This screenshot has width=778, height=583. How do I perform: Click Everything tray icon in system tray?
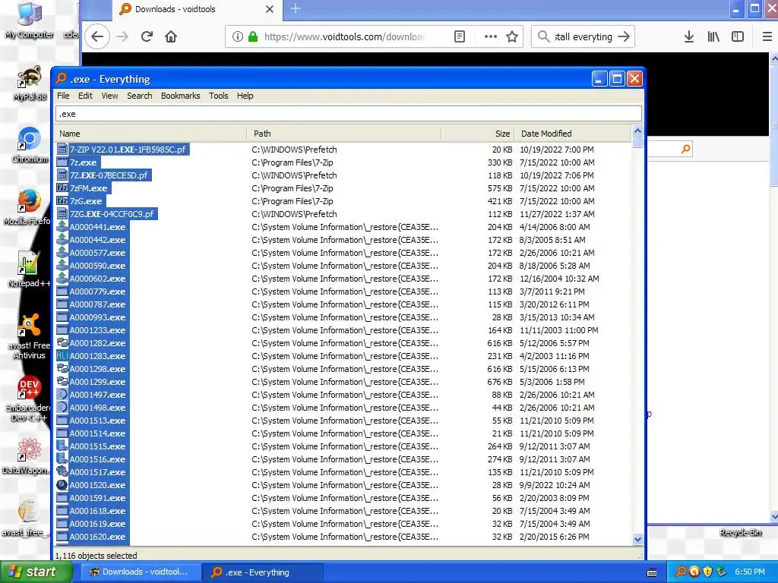pyautogui.click(x=681, y=572)
